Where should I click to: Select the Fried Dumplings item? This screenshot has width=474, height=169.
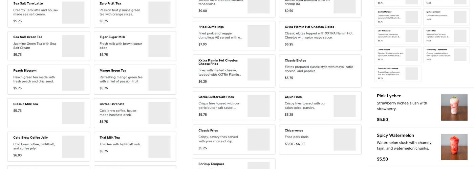(234, 36)
